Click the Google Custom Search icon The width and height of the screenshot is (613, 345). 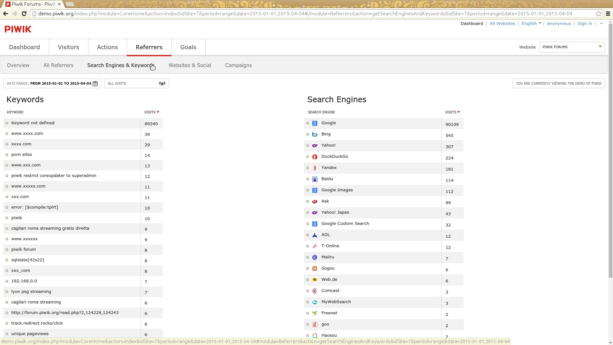[x=314, y=224]
